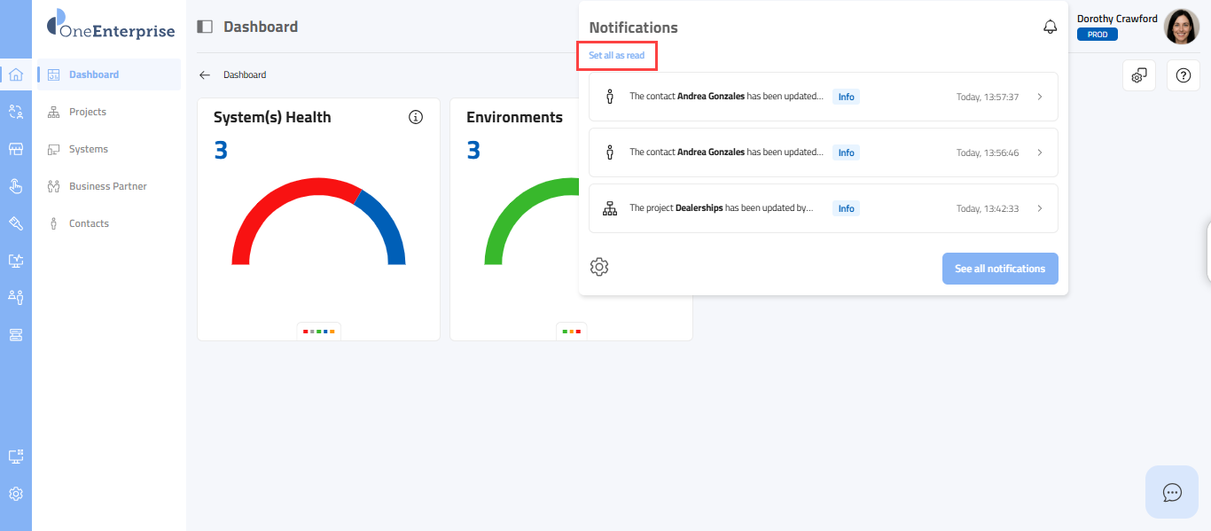The image size is (1211, 531).
Task: Click Dorothy Crawford's profile avatar
Action: click(1181, 27)
